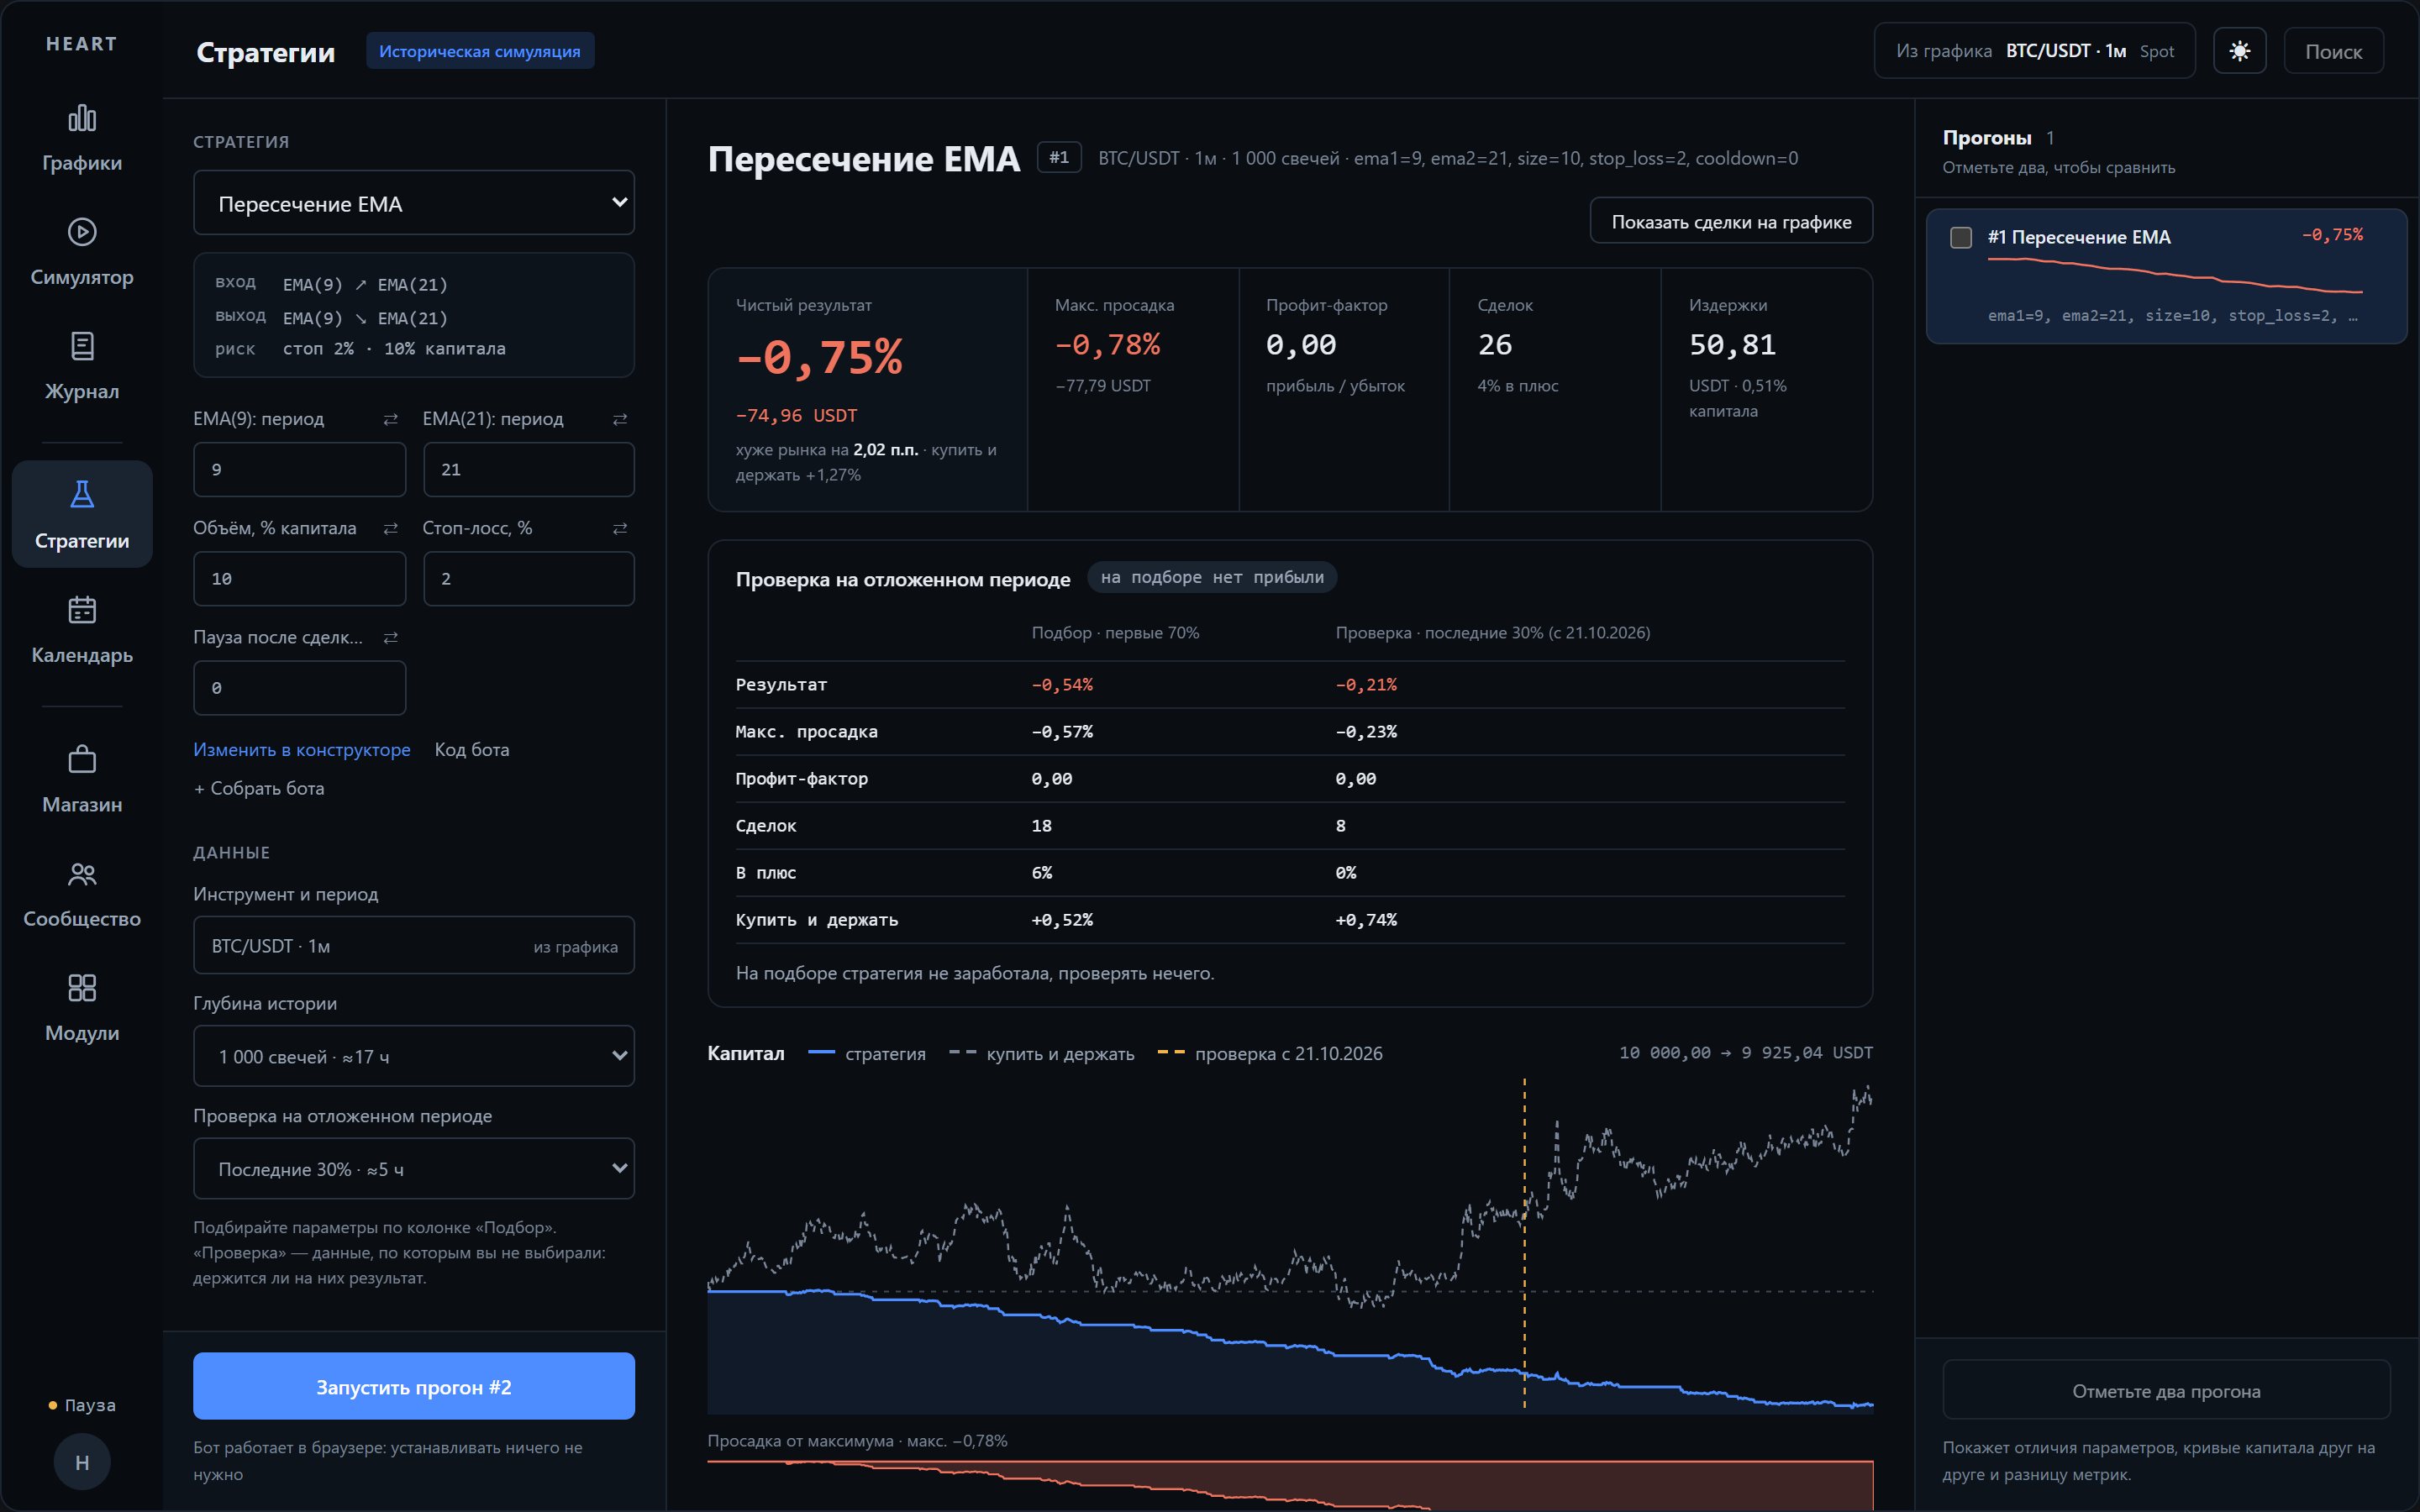Switch to the Стратегии sidebar tab
The width and height of the screenshot is (2420, 1512).
tap(82, 514)
